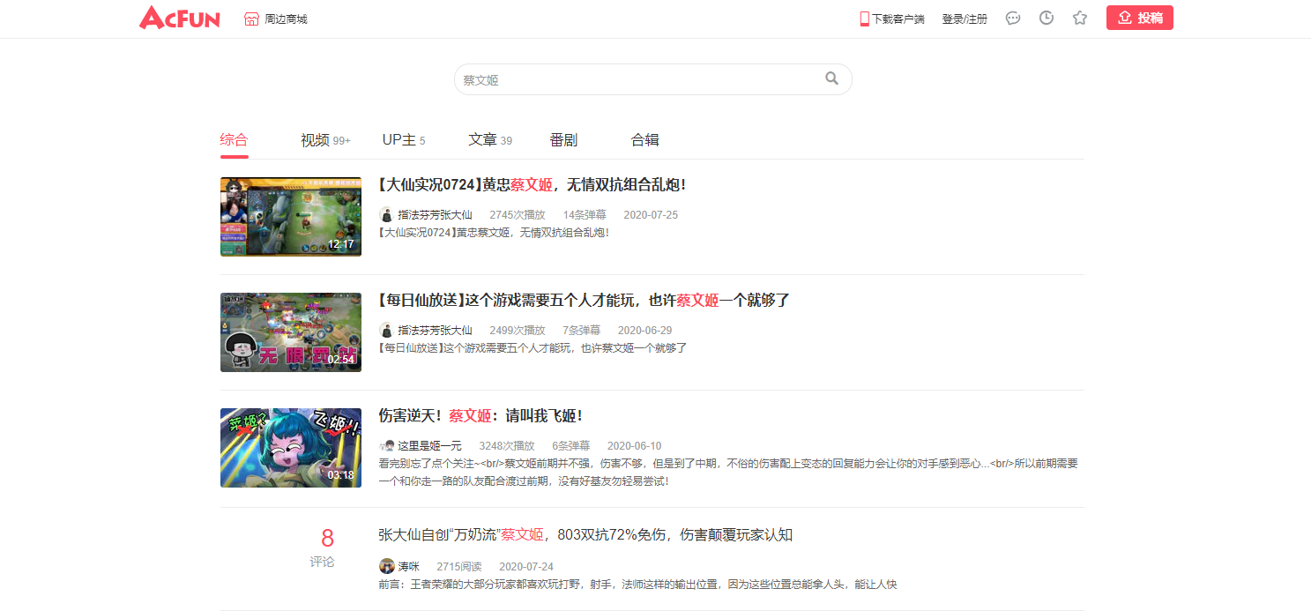Viewport: 1311px width, 611px height.
Task: Click the date 2020-06-10
Action: [634, 446]
